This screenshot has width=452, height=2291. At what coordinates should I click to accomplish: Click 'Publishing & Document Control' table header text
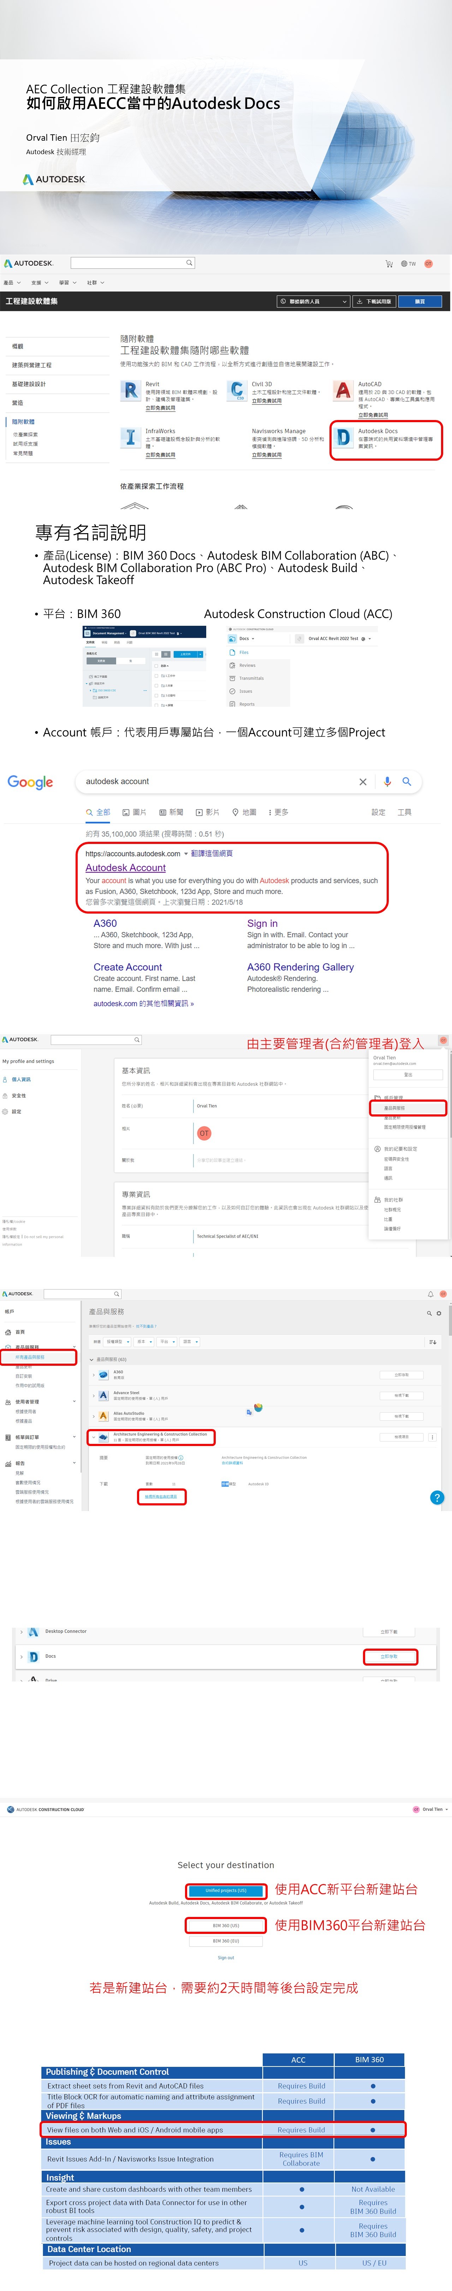[x=107, y=2071]
